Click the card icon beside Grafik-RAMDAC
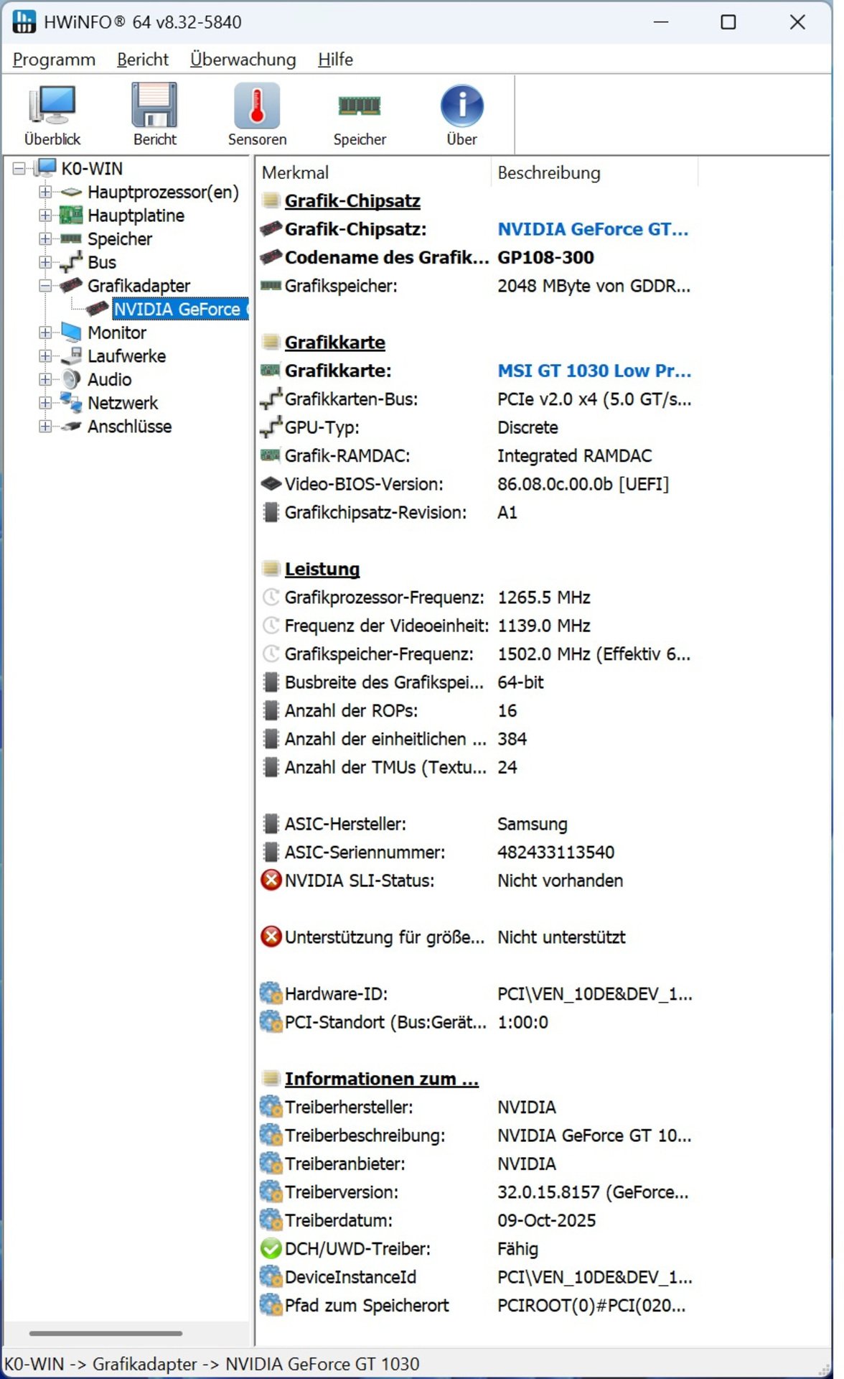 pos(271,455)
